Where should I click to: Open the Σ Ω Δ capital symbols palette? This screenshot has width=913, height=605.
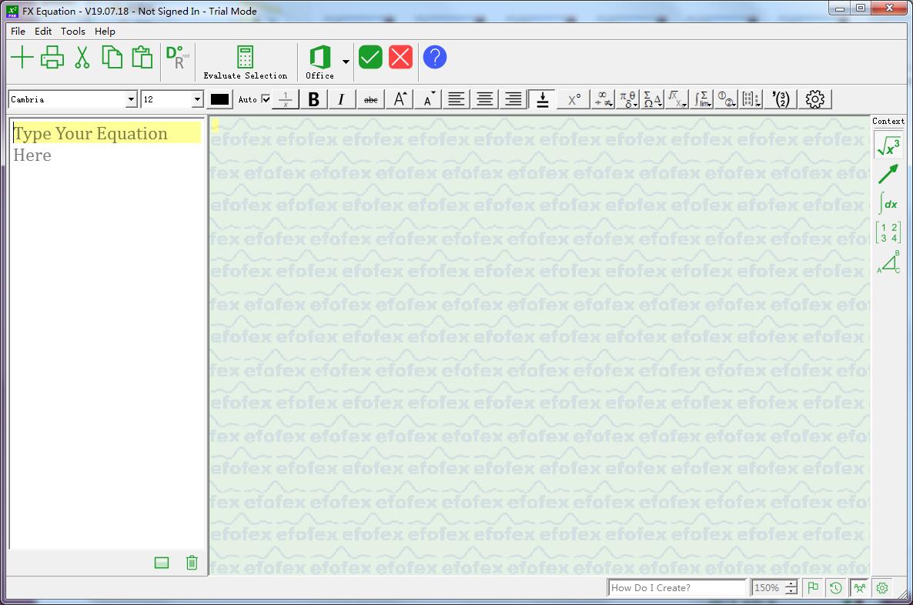(x=653, y=99)
